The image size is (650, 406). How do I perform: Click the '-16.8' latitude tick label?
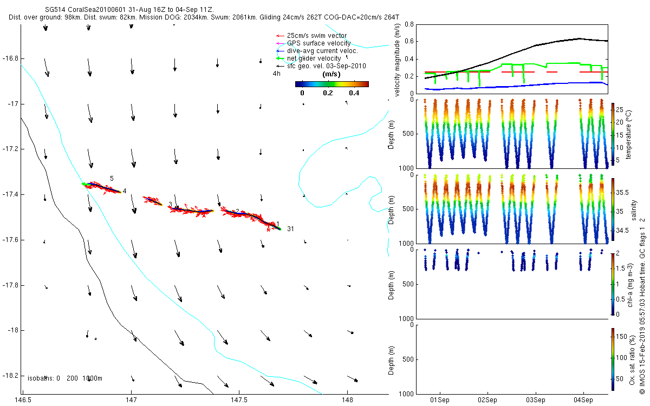coord(10,58)
